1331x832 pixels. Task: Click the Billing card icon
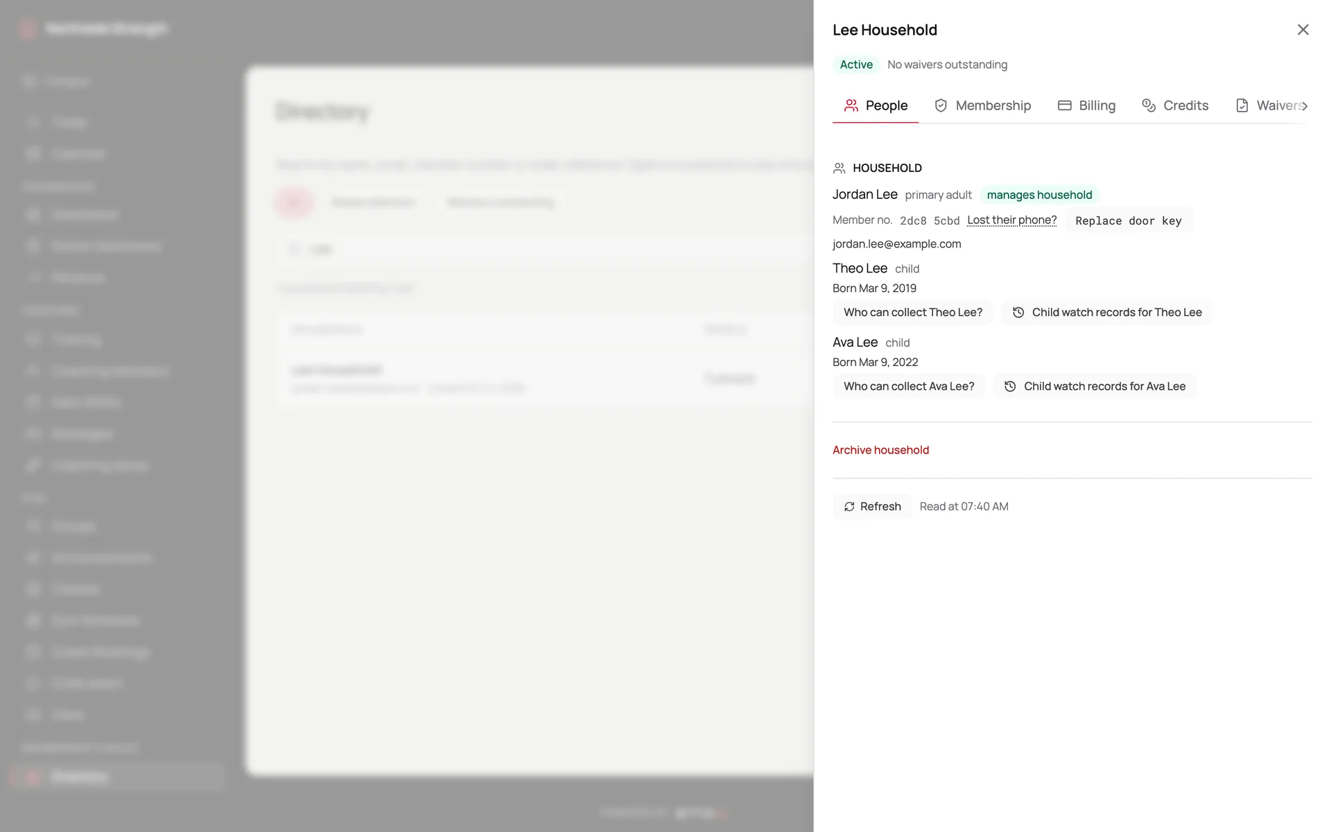coord(1065,105)
